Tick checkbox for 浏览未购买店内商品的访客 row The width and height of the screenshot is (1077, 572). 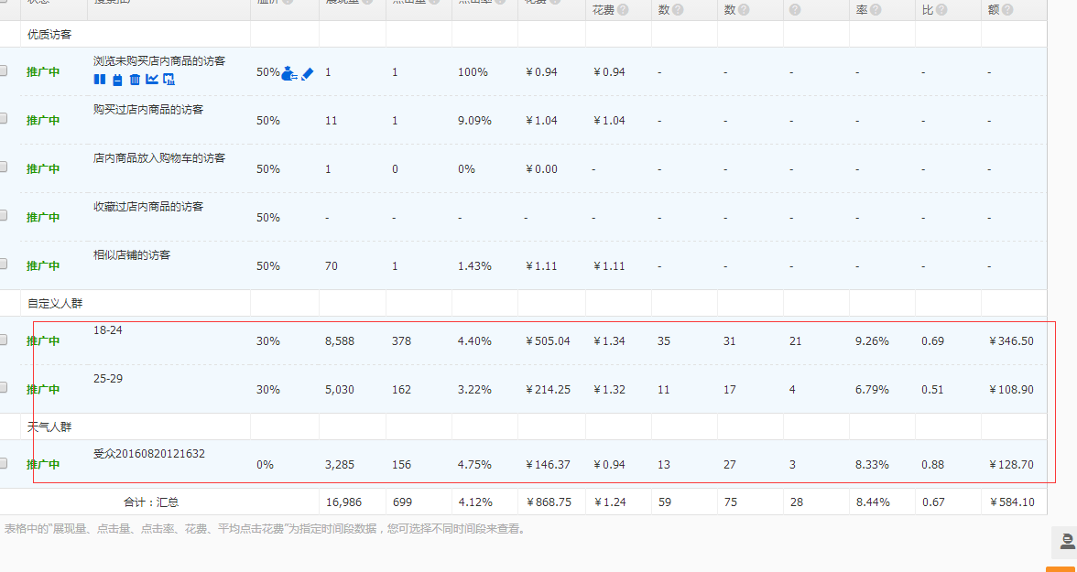point(3,70)
